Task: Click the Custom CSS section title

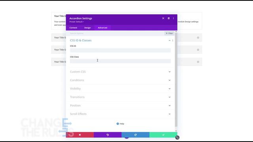Action: pyautogui.click(x=78, y=72)
